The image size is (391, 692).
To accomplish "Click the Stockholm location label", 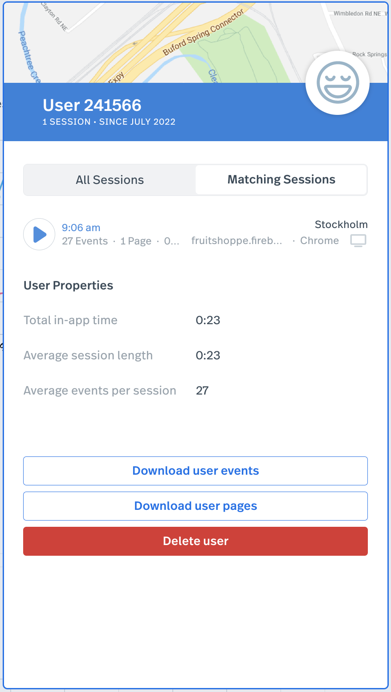I will click(x=341, y=224).
